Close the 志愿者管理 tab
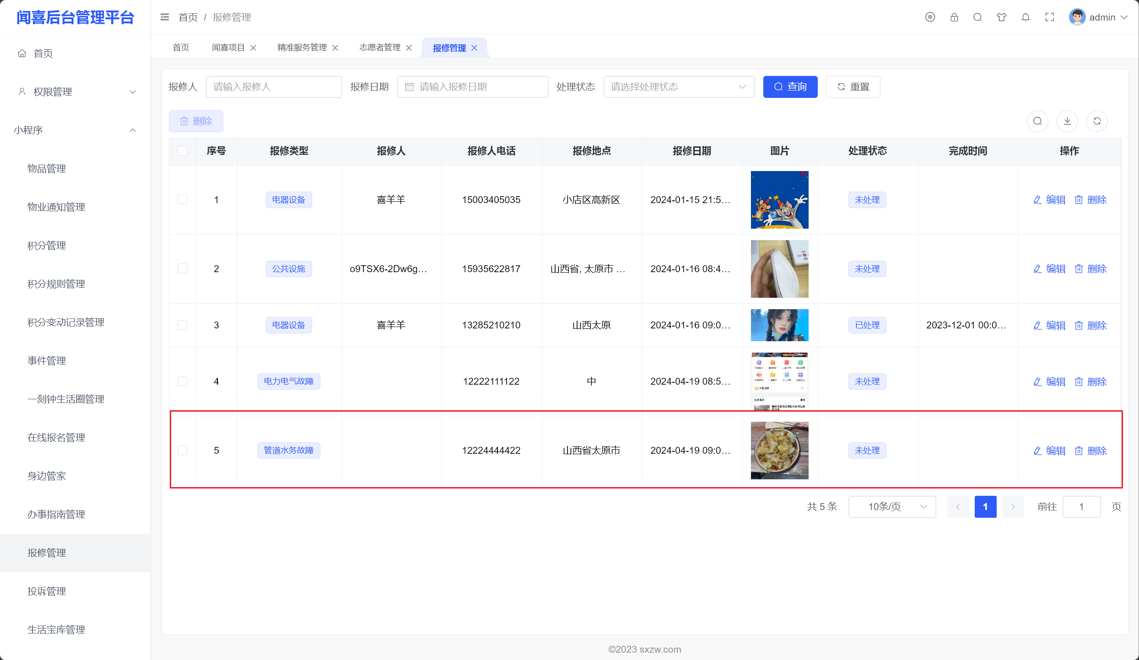Screen dimensions: 1139x660 point(409,48)
